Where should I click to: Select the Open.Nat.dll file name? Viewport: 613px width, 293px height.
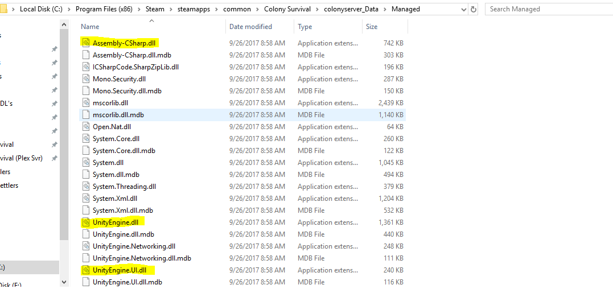pyautogui.click(x=112, y=126)
